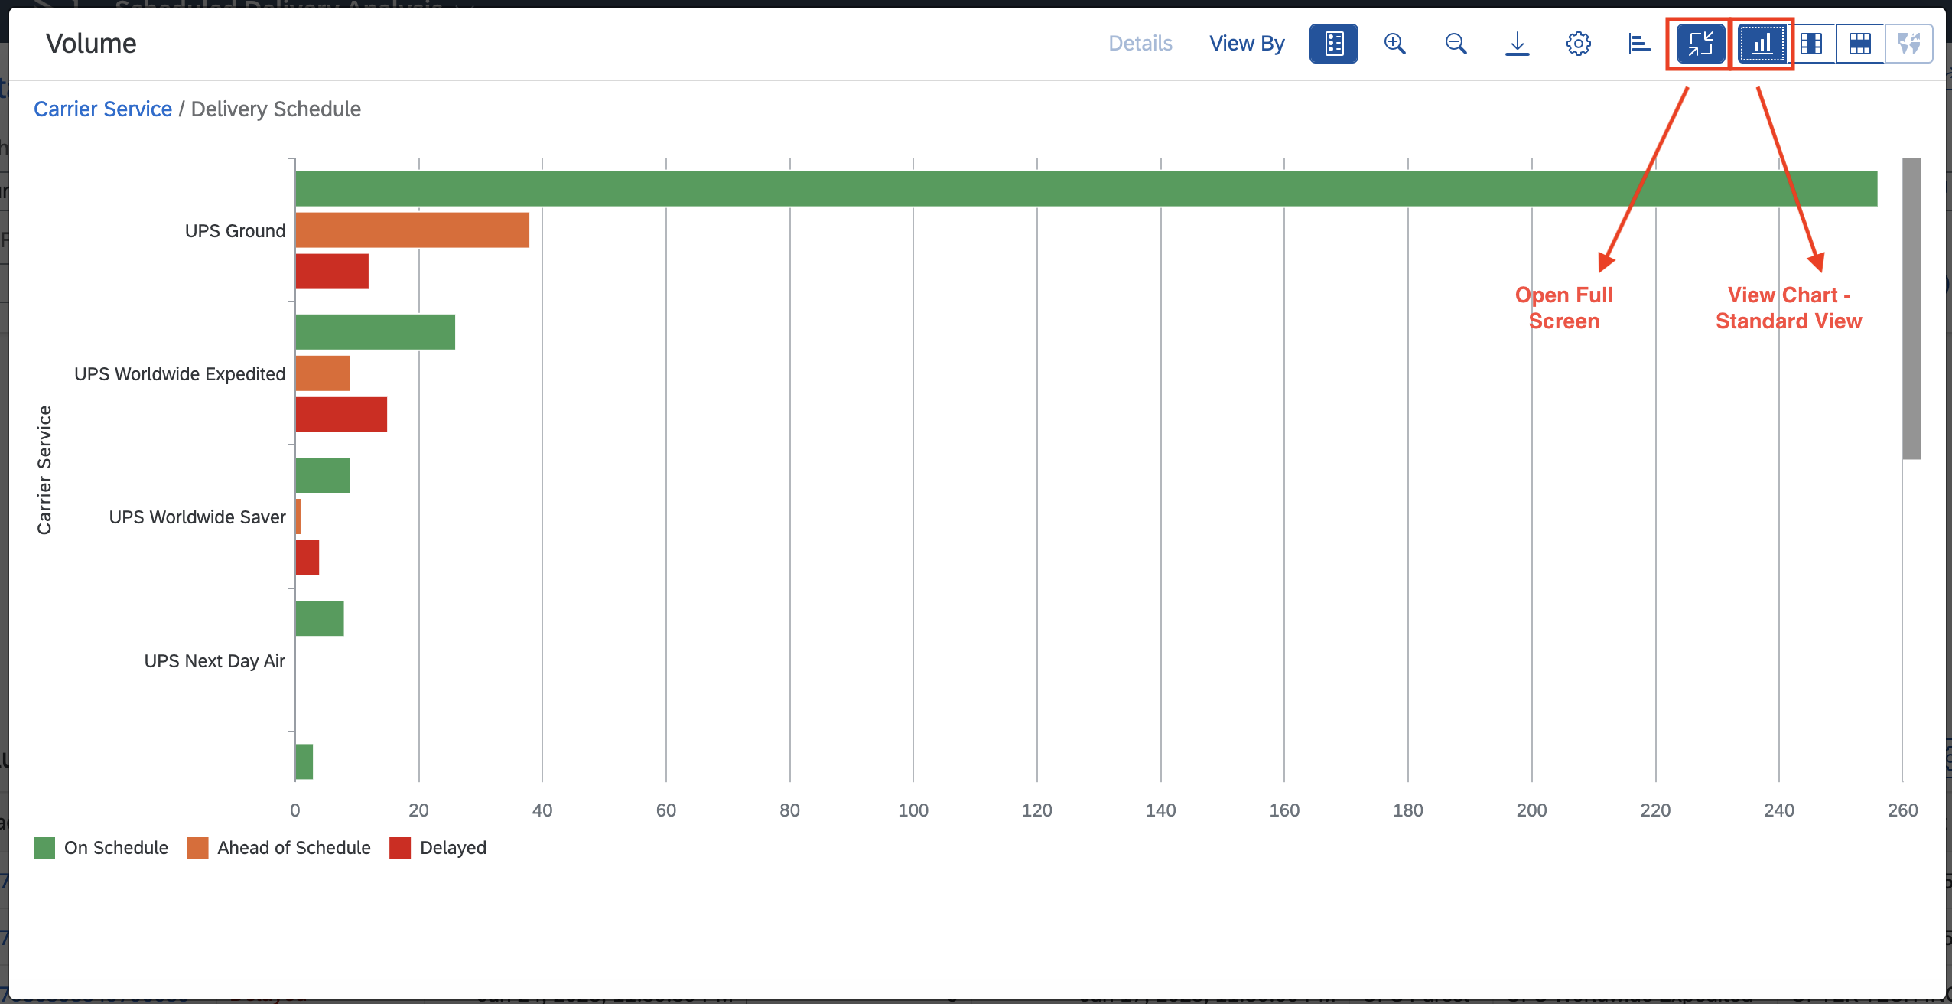Select UPS Worldwide Expedited On Schedule bar
1952x1004 pixels.
pos(376,331)
